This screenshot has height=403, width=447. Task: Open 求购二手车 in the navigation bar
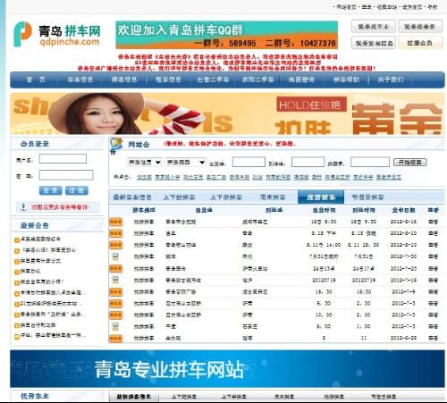click(x=257, y=80)
